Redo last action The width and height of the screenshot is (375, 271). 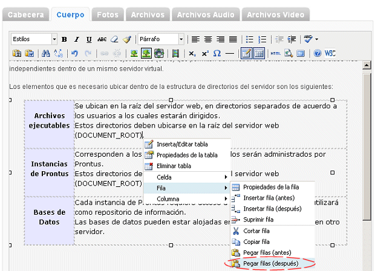pyautogui.click(x=88, y=53)
